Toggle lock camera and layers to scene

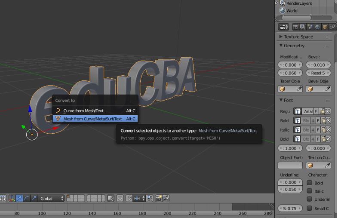tap(111, 198)
